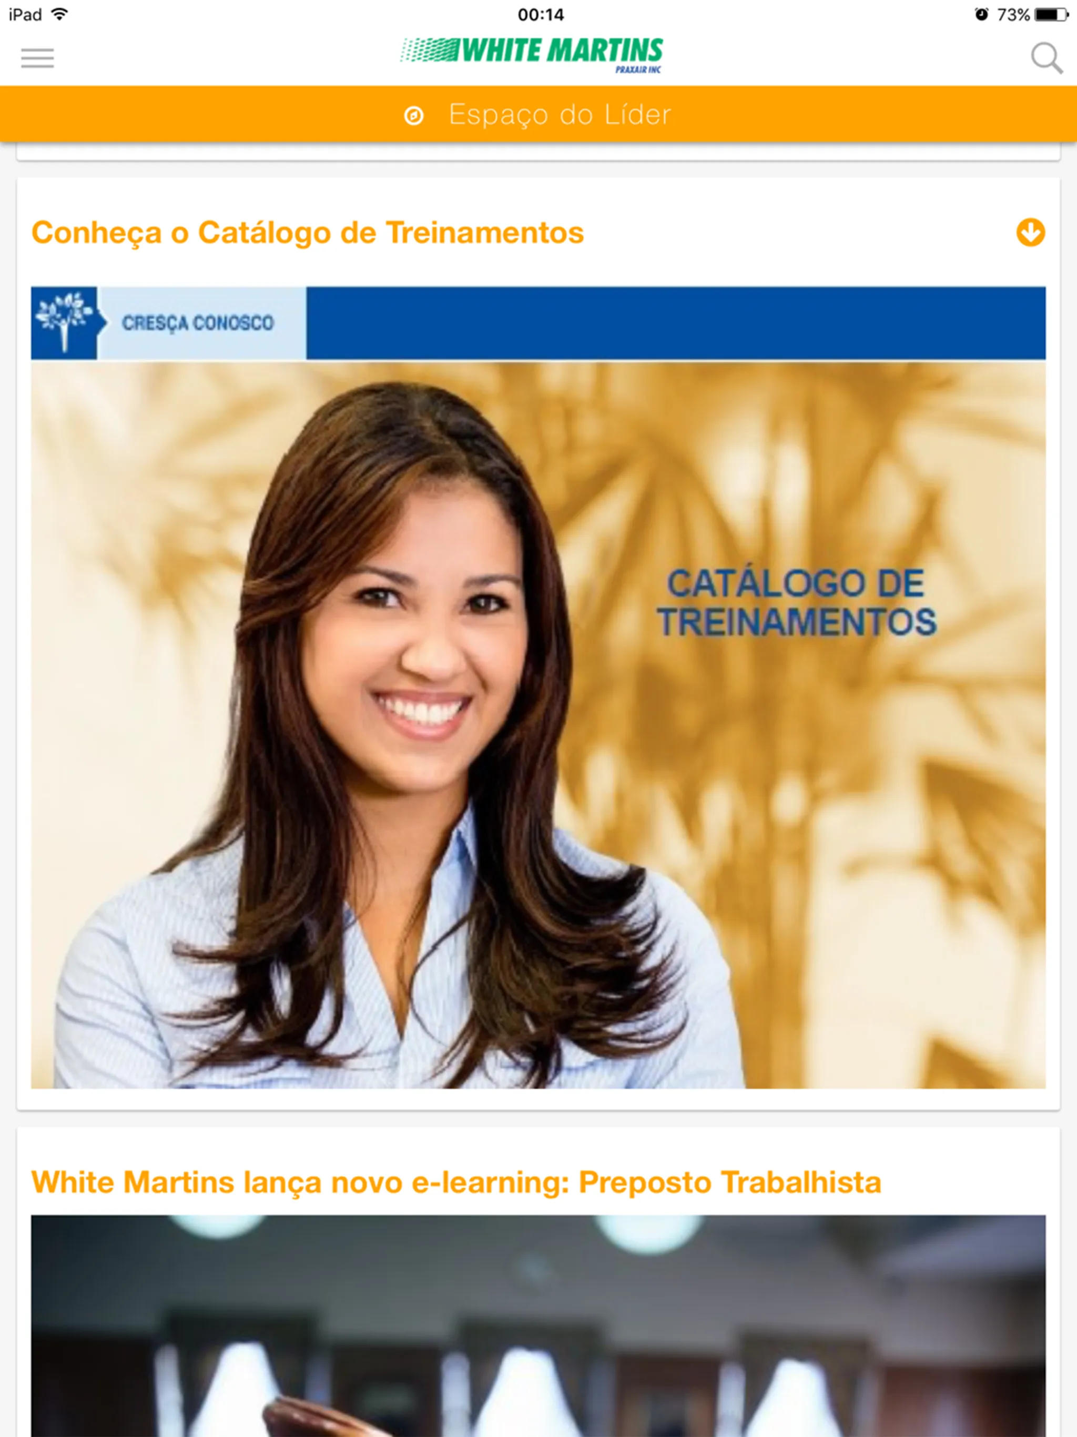The height and width of the screenshot is (1437, 1077).
Task: Scroll down to view more content
Action: pyautogui.click(x=1031, y=231)
